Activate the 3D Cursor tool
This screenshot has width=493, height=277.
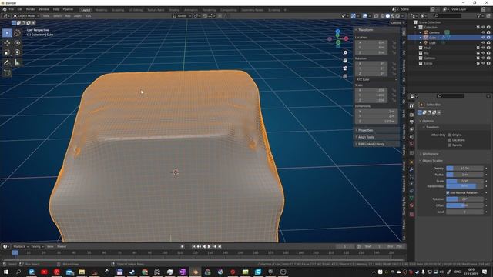17,32
